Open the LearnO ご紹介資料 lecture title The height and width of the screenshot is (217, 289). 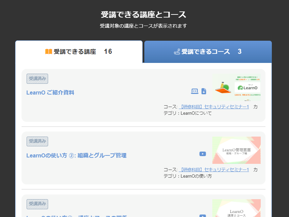(x=50, y=93)
